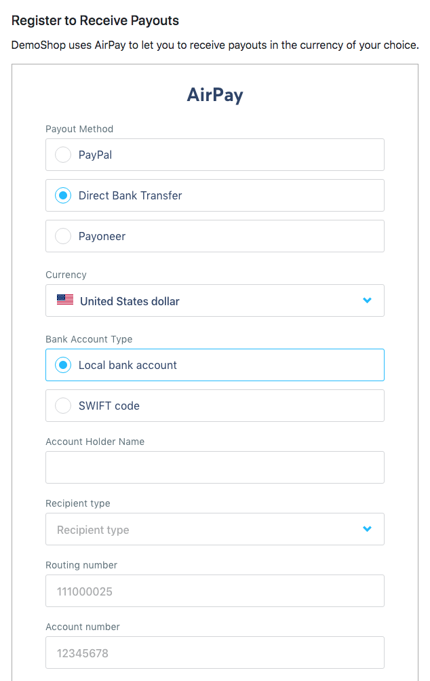
Task: Expand the United States dollar currency menu
Action: point(215,300)
